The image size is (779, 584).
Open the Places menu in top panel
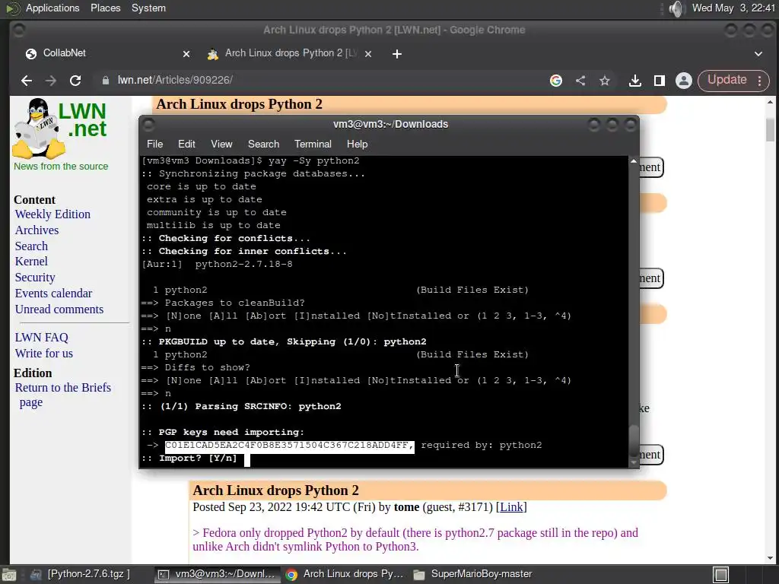coord(105,8)
